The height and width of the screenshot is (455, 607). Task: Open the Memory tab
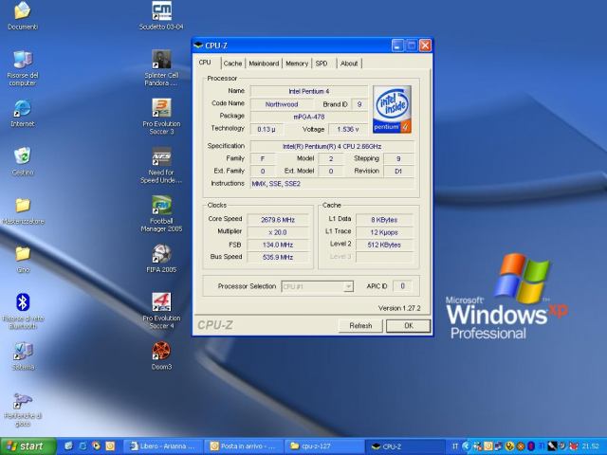[297, 64]
